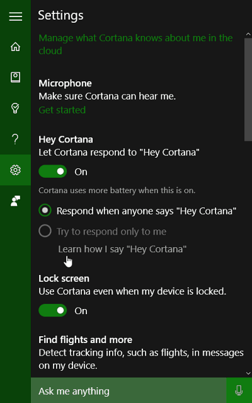Click the scrollbar up arrow
Image resolution: width=252 pixels, height=403 pixels.
pyautogui.click(x=248, y=34)
